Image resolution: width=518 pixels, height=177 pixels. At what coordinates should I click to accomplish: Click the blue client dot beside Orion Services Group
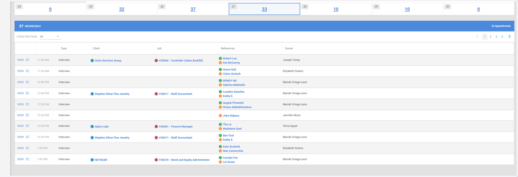tap(92, 60)
